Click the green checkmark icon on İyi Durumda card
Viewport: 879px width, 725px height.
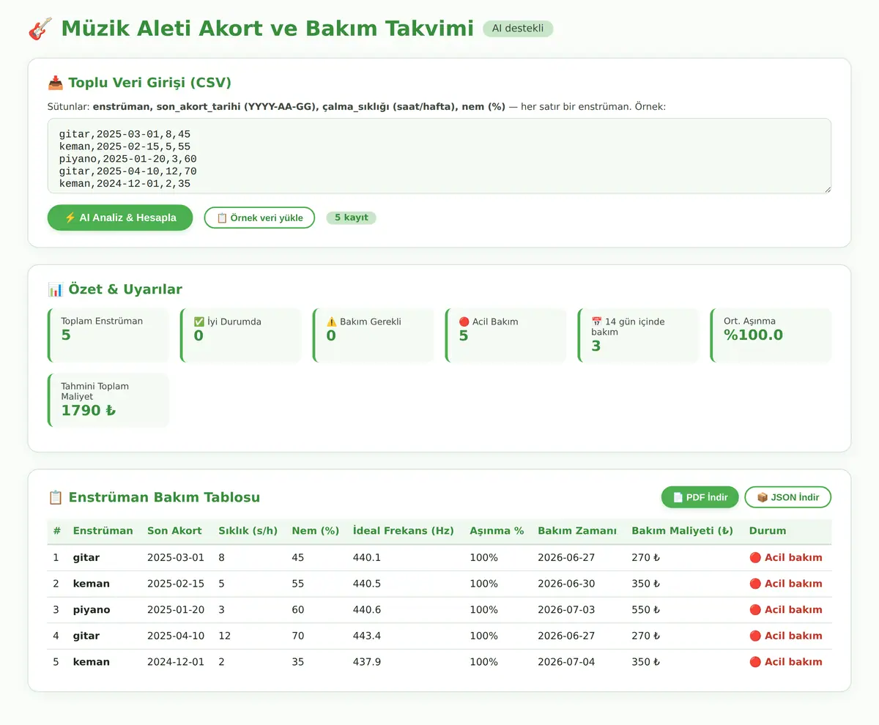point(199,321)
